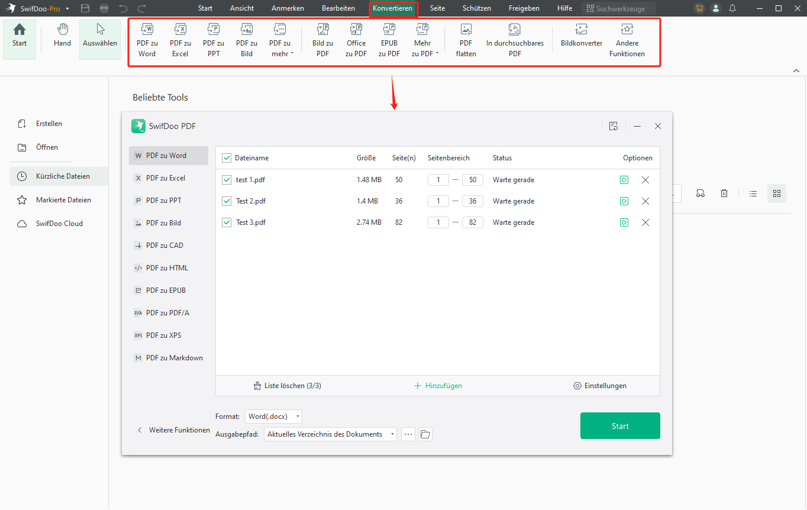Screen dimensions: 807x510
Task: Open Kürzliche Dateien in left sidebar
Action: tap(59, 176)
